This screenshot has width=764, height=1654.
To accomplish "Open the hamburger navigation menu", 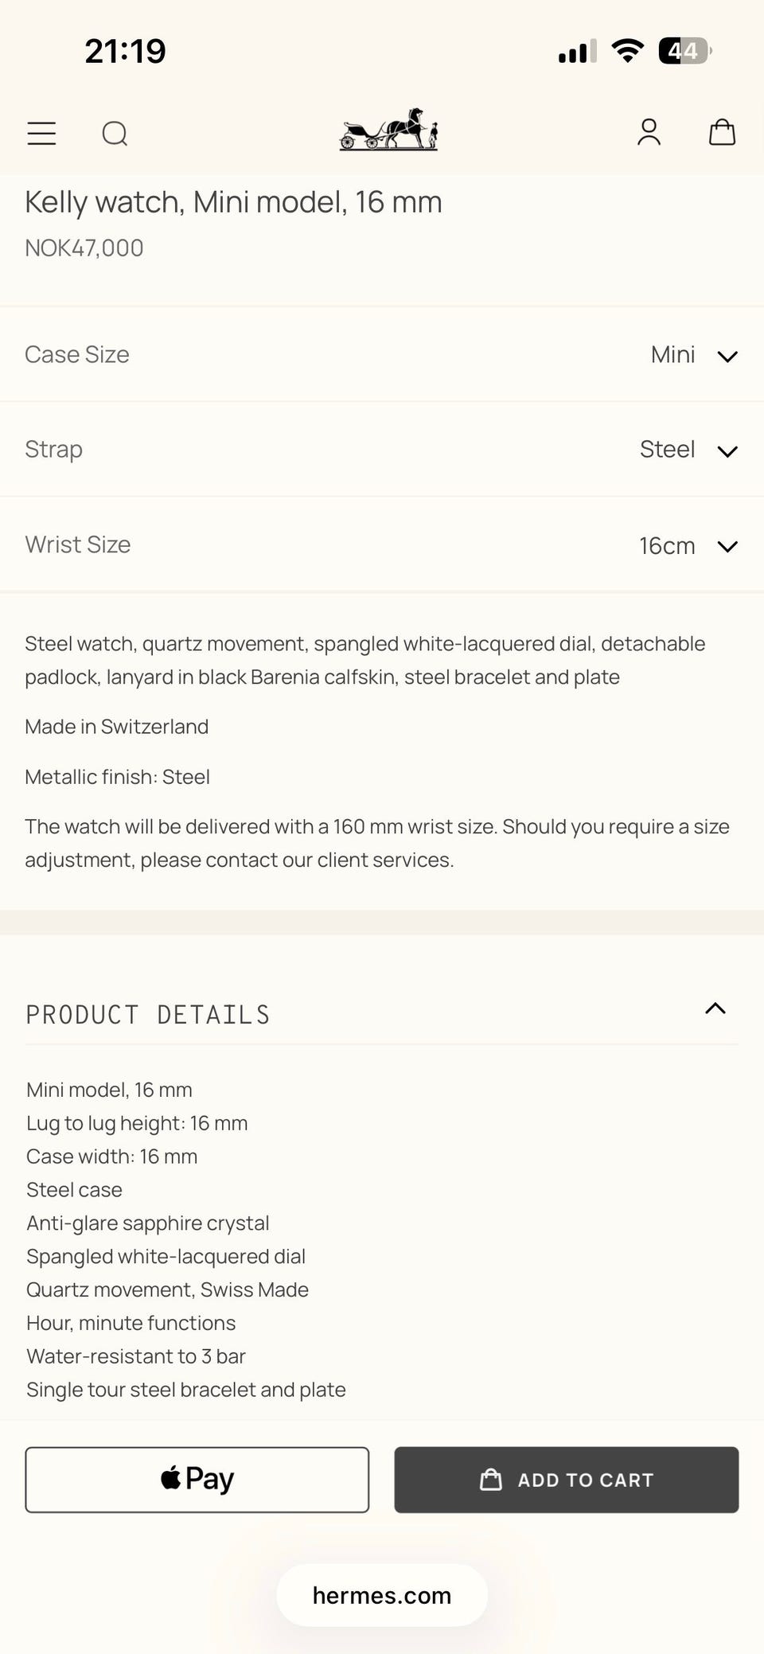I will coord(41,133).
